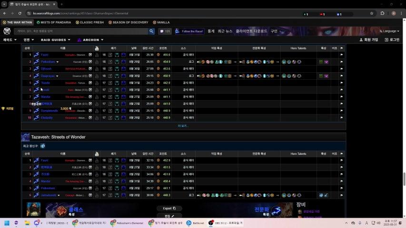Screen dimensions: 406x228
Task: Click the 리더보드 trophy icon on left side
Action: (3, 109)
